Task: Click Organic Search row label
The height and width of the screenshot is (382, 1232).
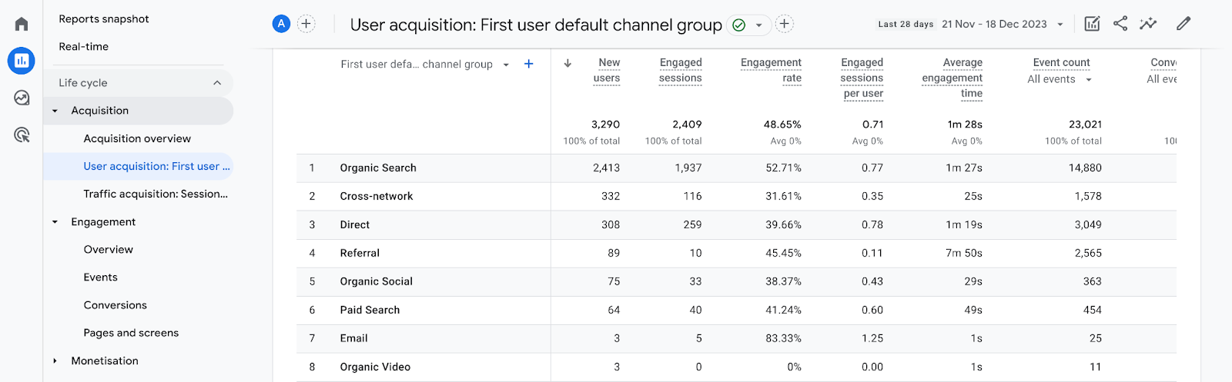Action: [378, 168]
